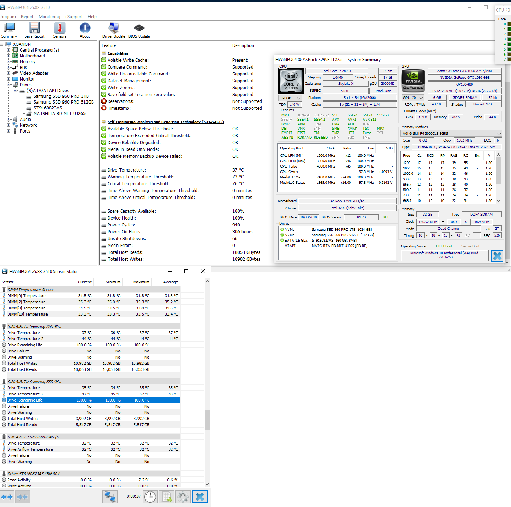The image size is (511, 507).
Task: Open the CPU #0 dropdown in System Summary
Action: pyautogui.click(x=290, y=98)
